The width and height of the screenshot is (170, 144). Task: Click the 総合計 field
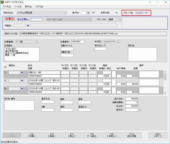[x=132, y=106]
